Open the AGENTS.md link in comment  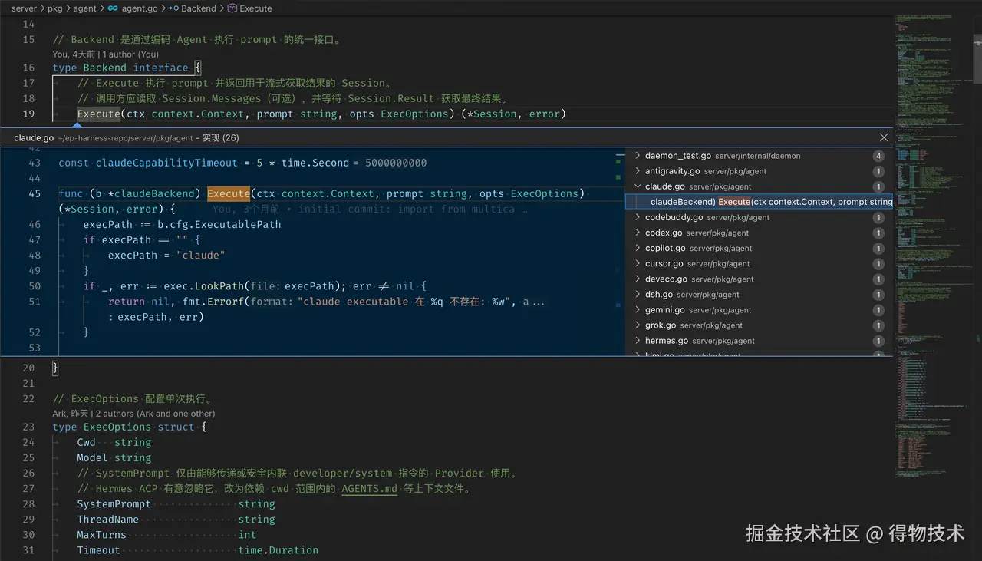tap(370, 489)
